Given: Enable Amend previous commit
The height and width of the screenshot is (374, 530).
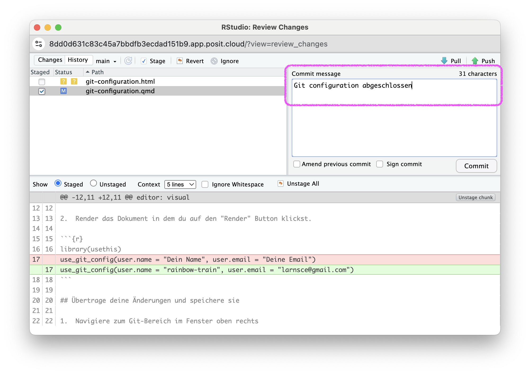Looking at the screenshot, I should coord(297,164).
